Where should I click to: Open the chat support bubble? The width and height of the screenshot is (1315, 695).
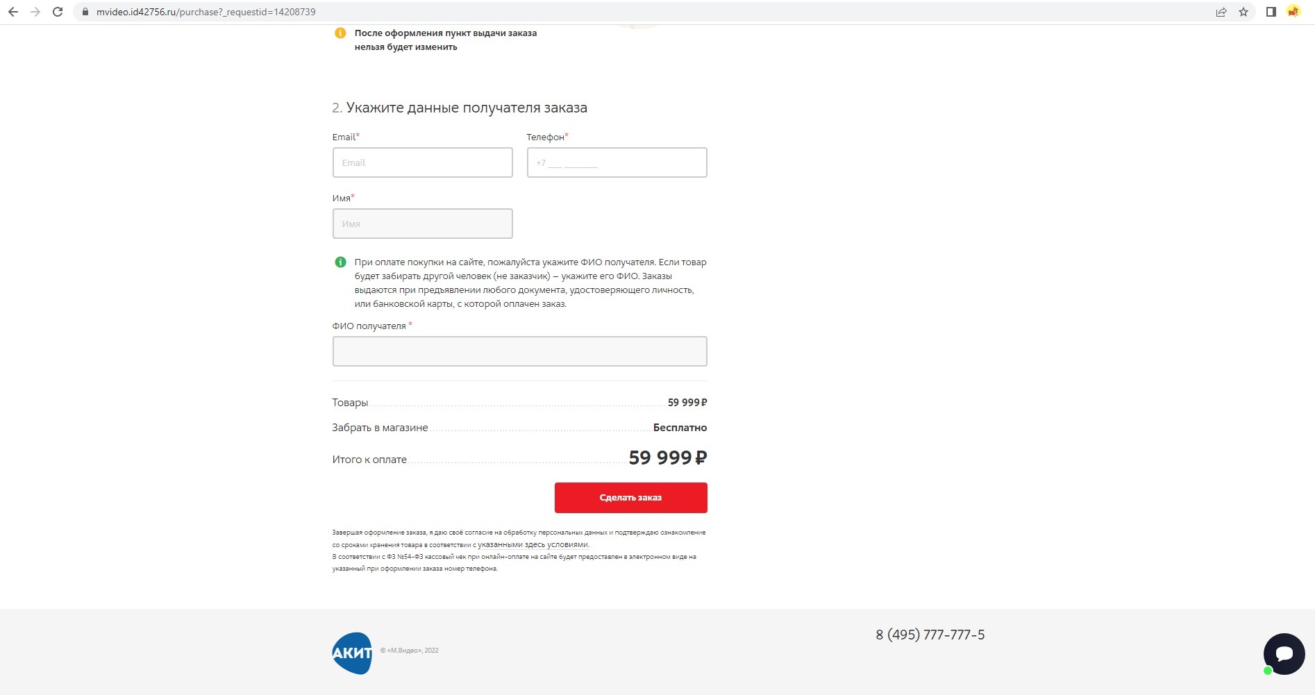[x=1284, y=653]
